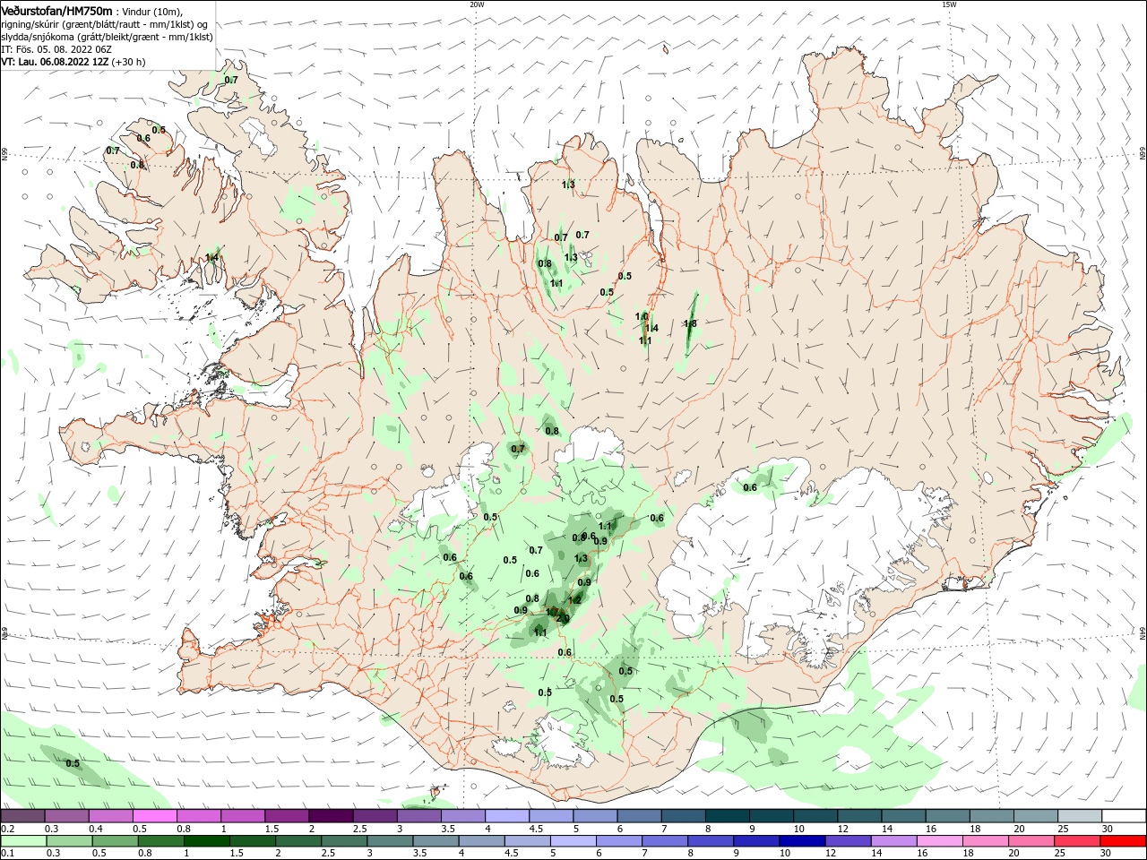The height and width of the screenshot is (860, 1147).
Task: Select top legend swatch starting at 0.4
Action: click(110, 815)
